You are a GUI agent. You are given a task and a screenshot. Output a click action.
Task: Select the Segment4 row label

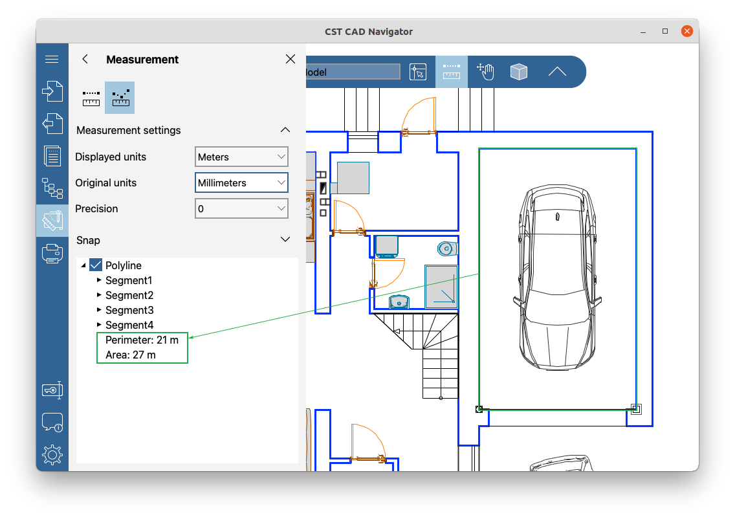(129, 325)
